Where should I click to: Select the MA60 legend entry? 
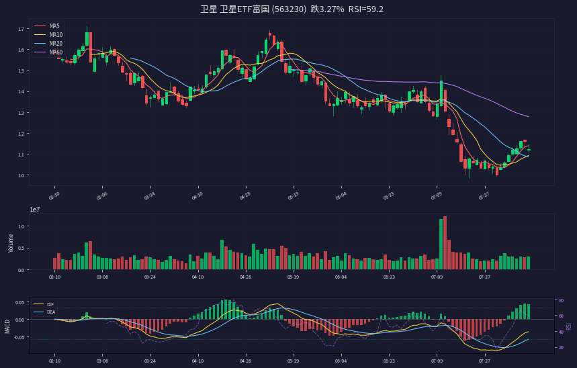48,52
